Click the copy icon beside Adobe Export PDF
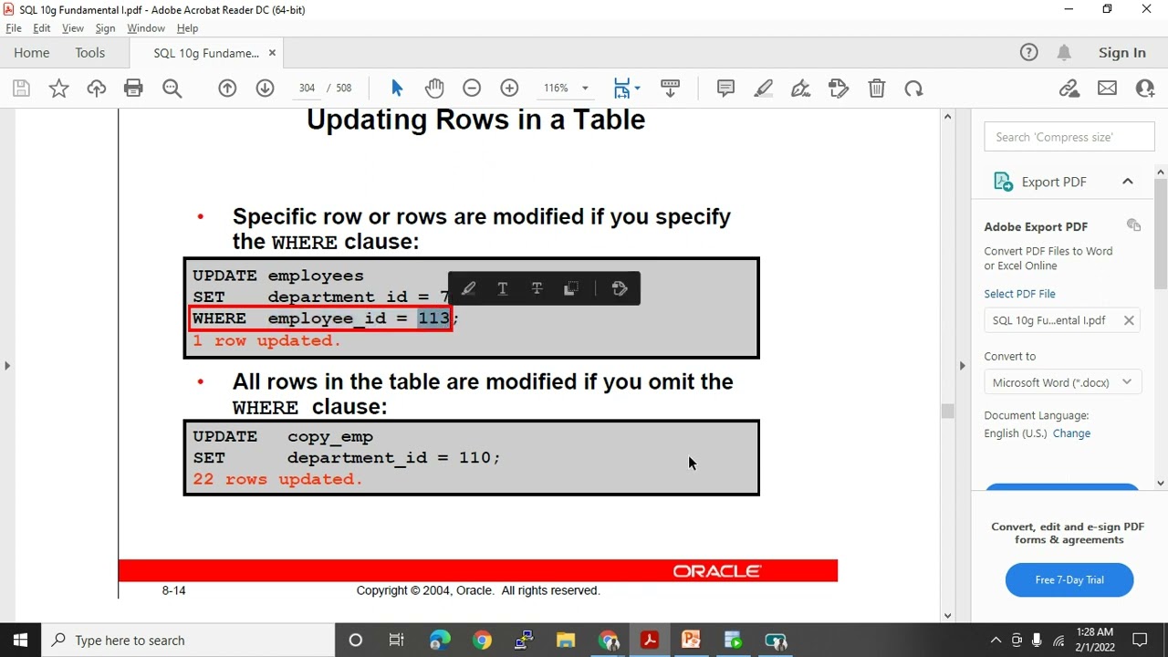Image resolution: width=1168 pixels, height=657 pixels. 1133,225
